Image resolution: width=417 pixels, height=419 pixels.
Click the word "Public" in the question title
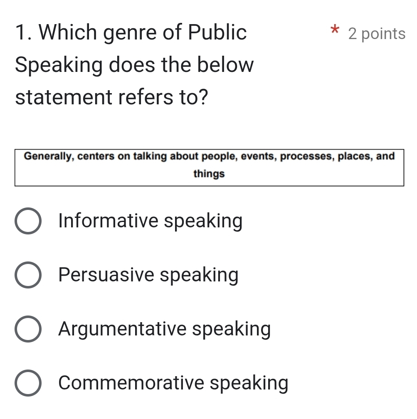point(217,32)
